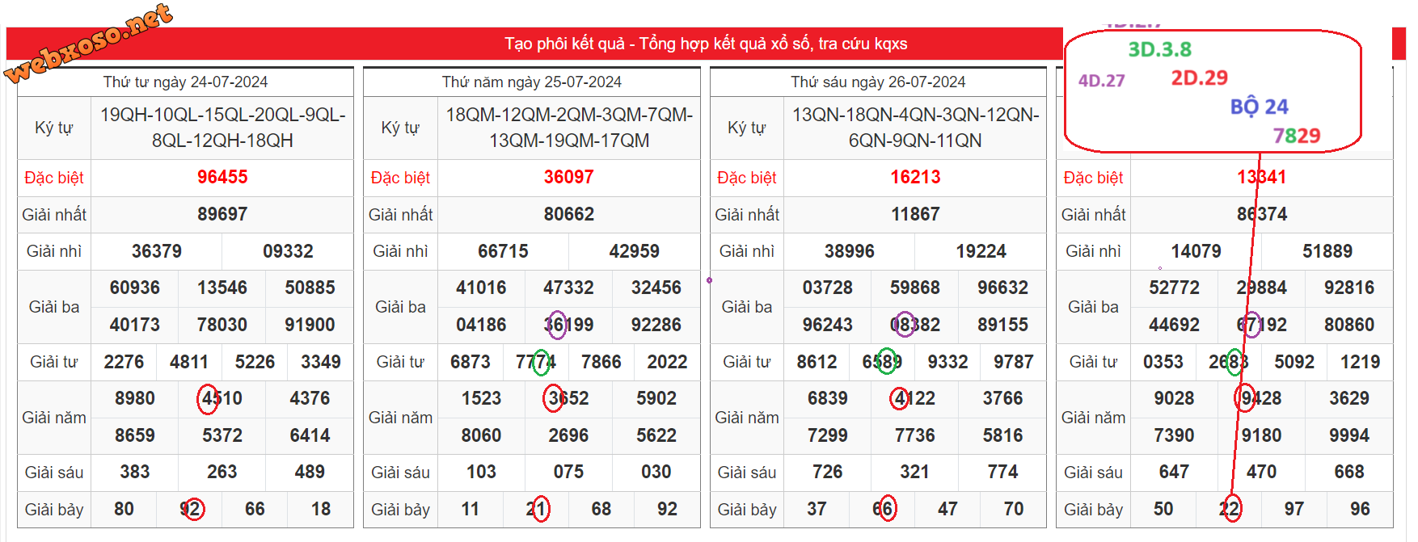
Task: Select the date header 'Thứ sáu ngày 26-07-2024'
Action: 878,82
